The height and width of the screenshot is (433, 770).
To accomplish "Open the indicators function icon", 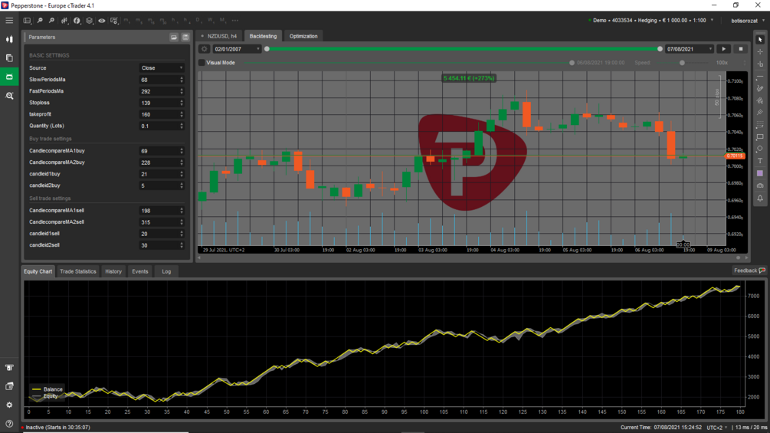I will click(77, 21).
